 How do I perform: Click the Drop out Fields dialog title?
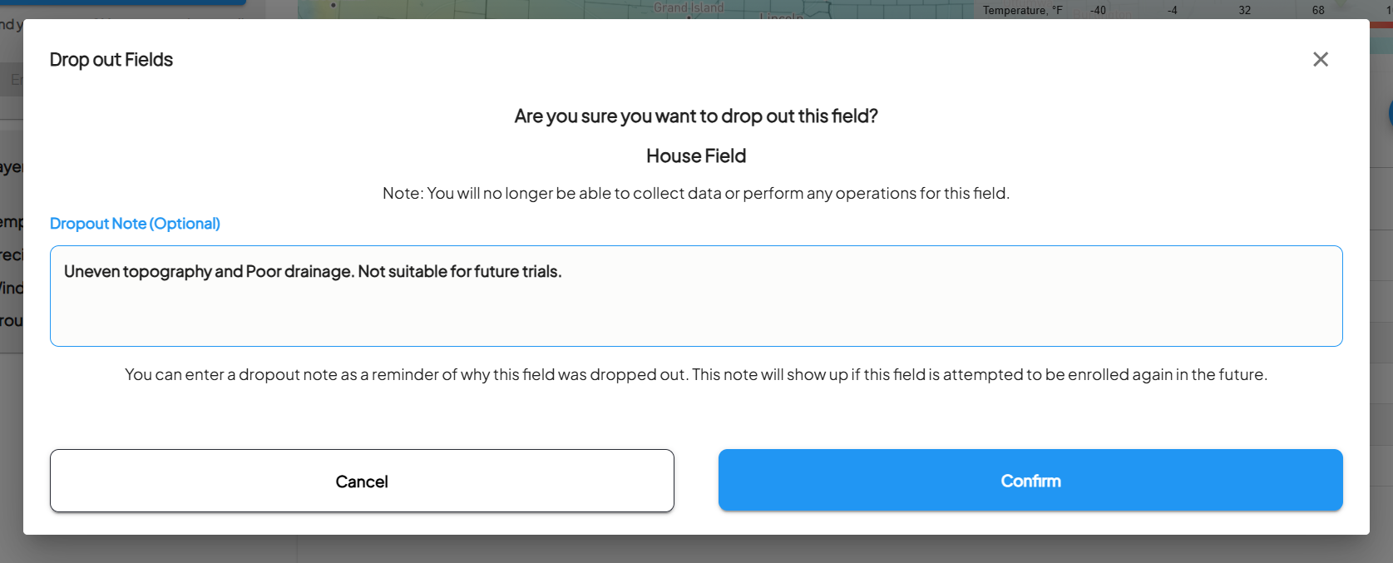[111, 60]
